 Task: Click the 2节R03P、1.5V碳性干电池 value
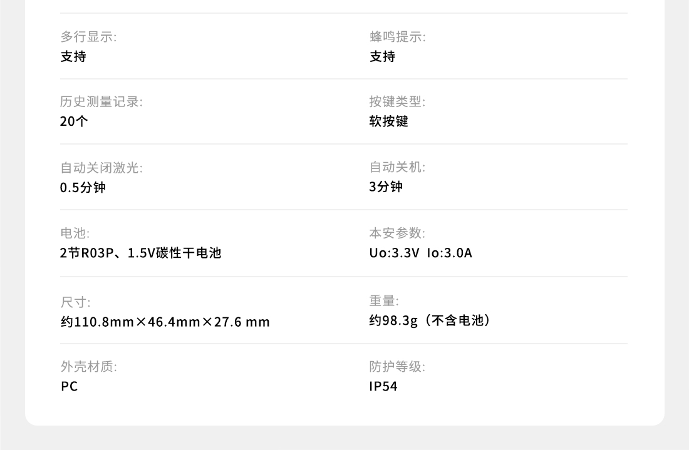pos(140,253)
